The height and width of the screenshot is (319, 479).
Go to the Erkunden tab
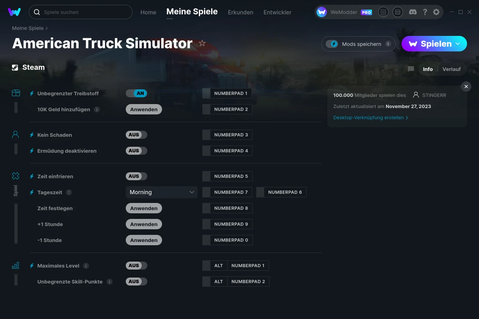coord(240,12)
